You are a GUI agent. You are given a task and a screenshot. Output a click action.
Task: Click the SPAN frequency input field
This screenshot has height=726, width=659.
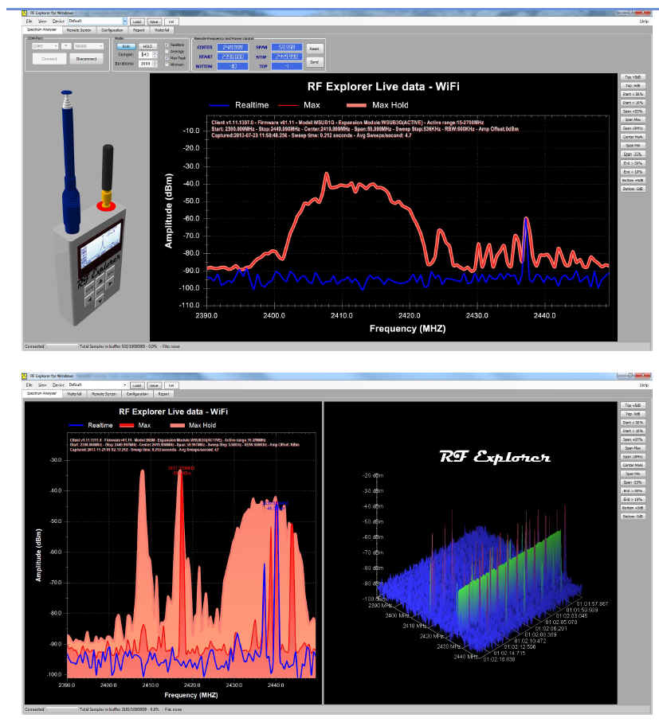[287, 47]
